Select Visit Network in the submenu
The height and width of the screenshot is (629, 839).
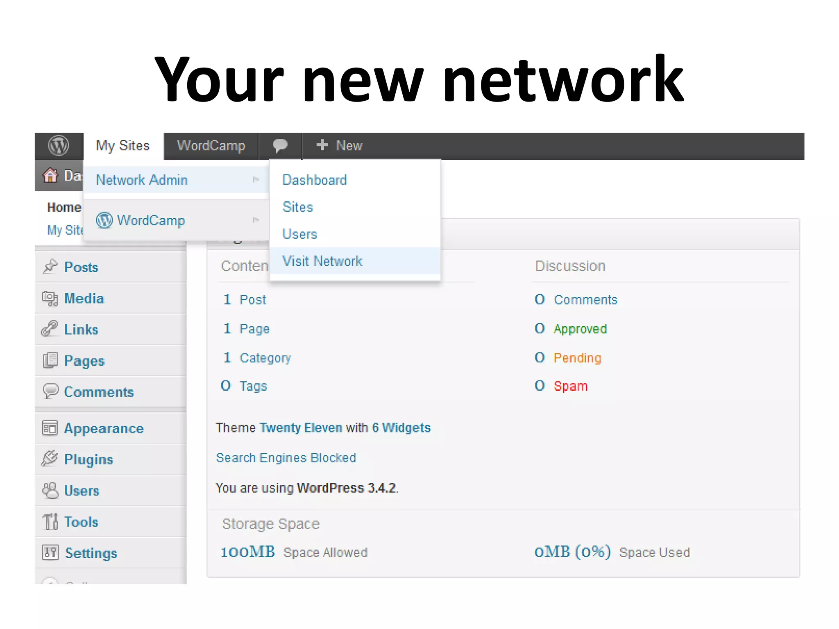355,261
